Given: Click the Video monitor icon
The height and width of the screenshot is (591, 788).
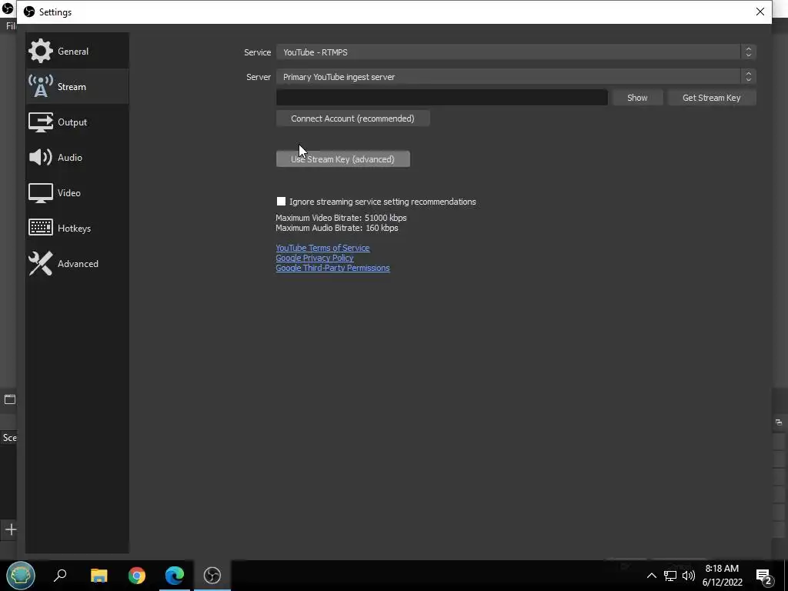Looking at the screenshot, I should coord(40,193).
